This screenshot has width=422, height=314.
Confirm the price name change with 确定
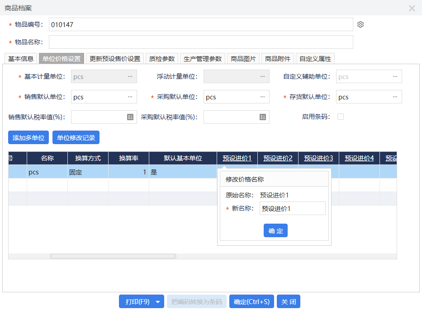click(275, 230)
